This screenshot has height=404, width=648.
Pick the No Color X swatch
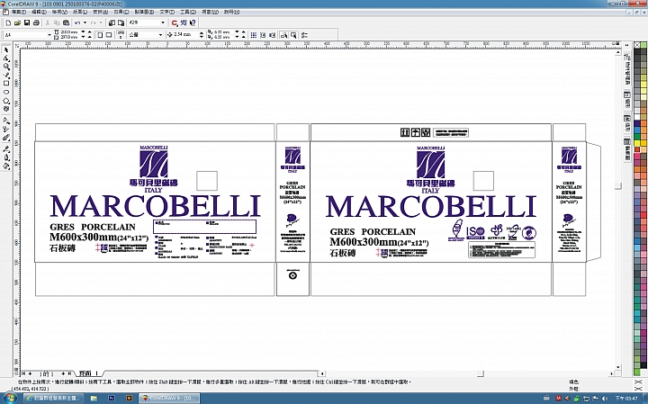[x=637, y=45]
